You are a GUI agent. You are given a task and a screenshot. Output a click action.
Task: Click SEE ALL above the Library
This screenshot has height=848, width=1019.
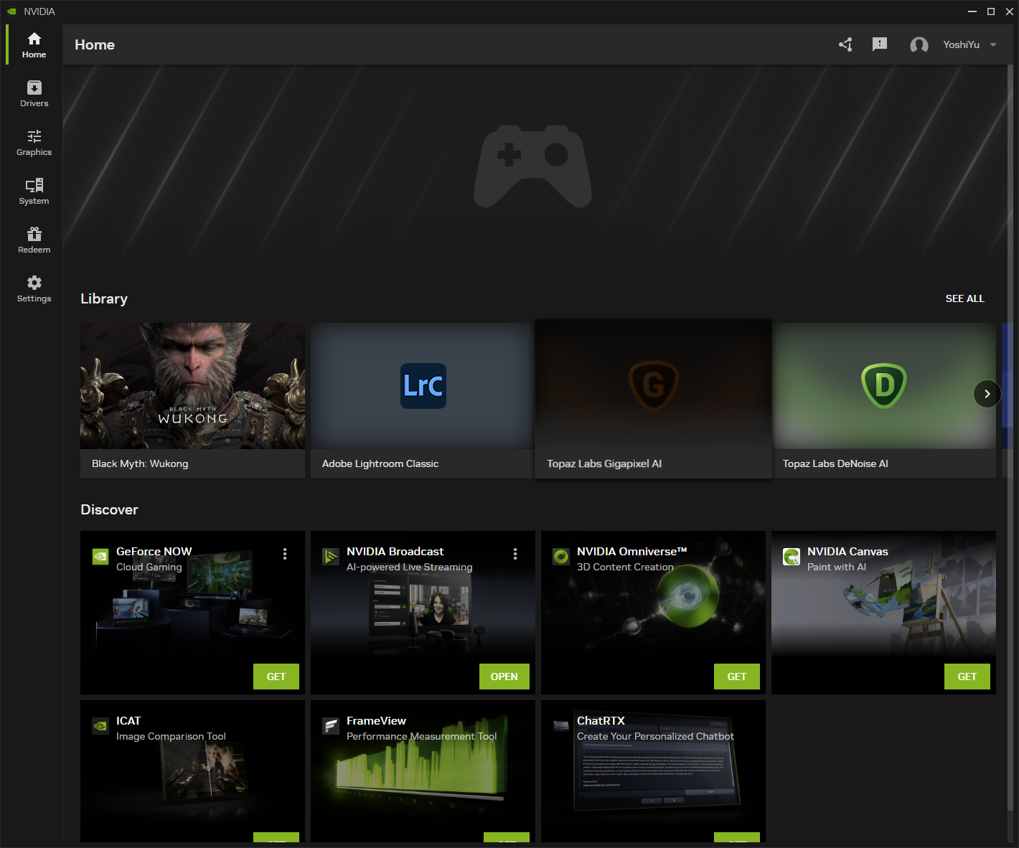click(x=964, y=298)
